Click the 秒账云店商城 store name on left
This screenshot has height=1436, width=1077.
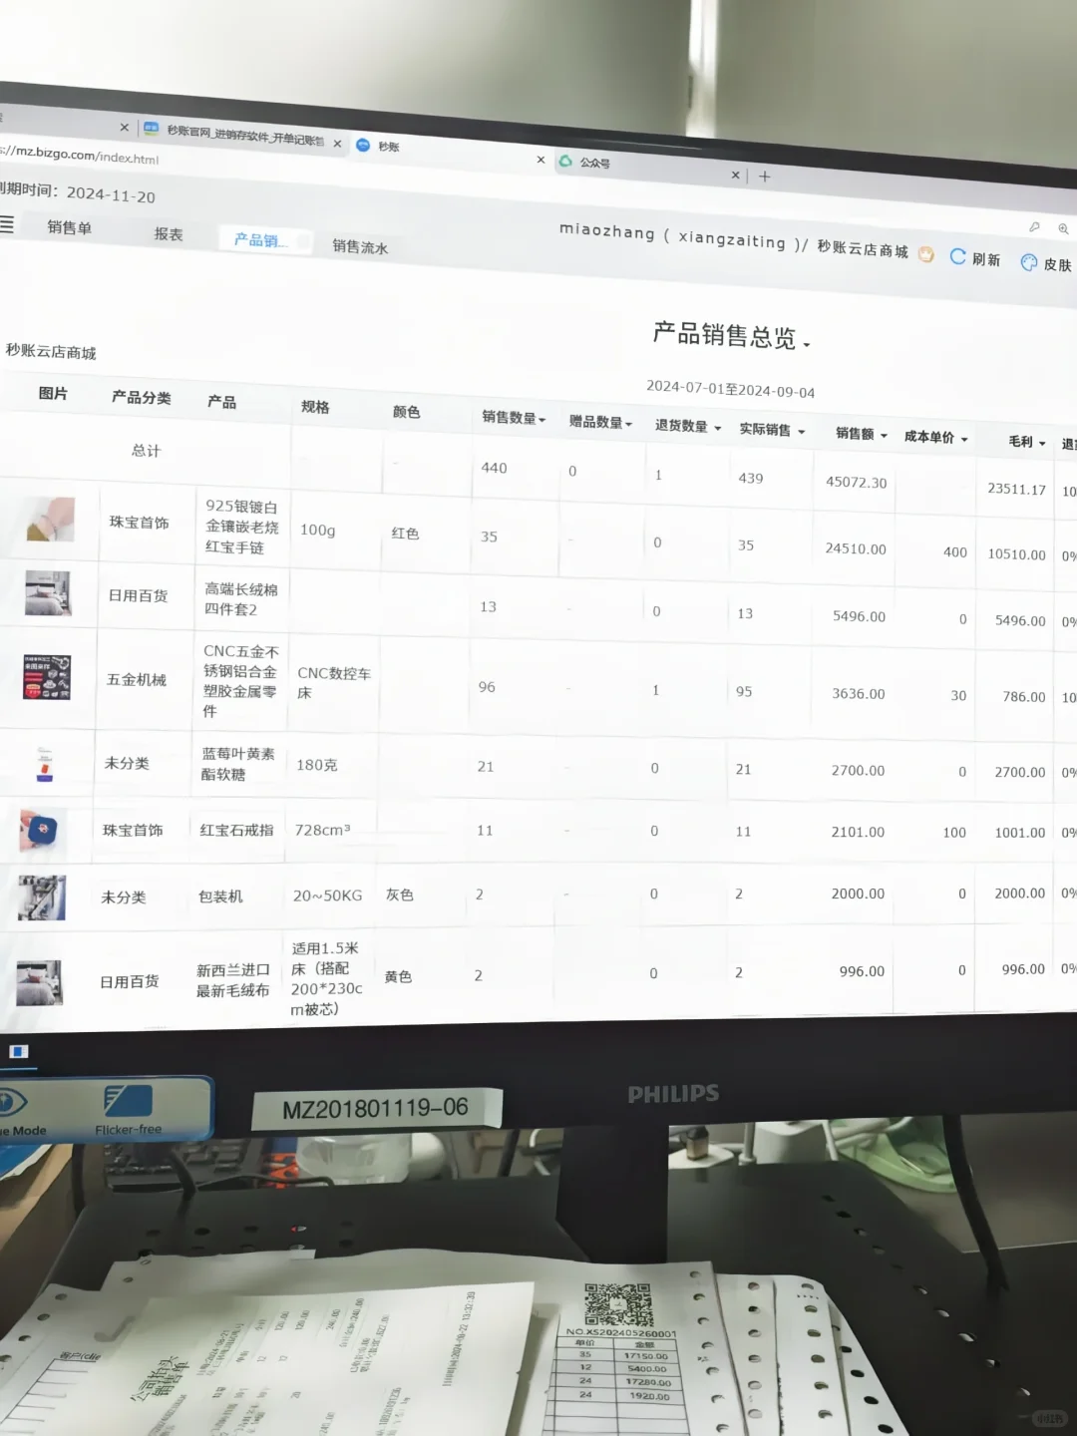(x=51, y=351)
